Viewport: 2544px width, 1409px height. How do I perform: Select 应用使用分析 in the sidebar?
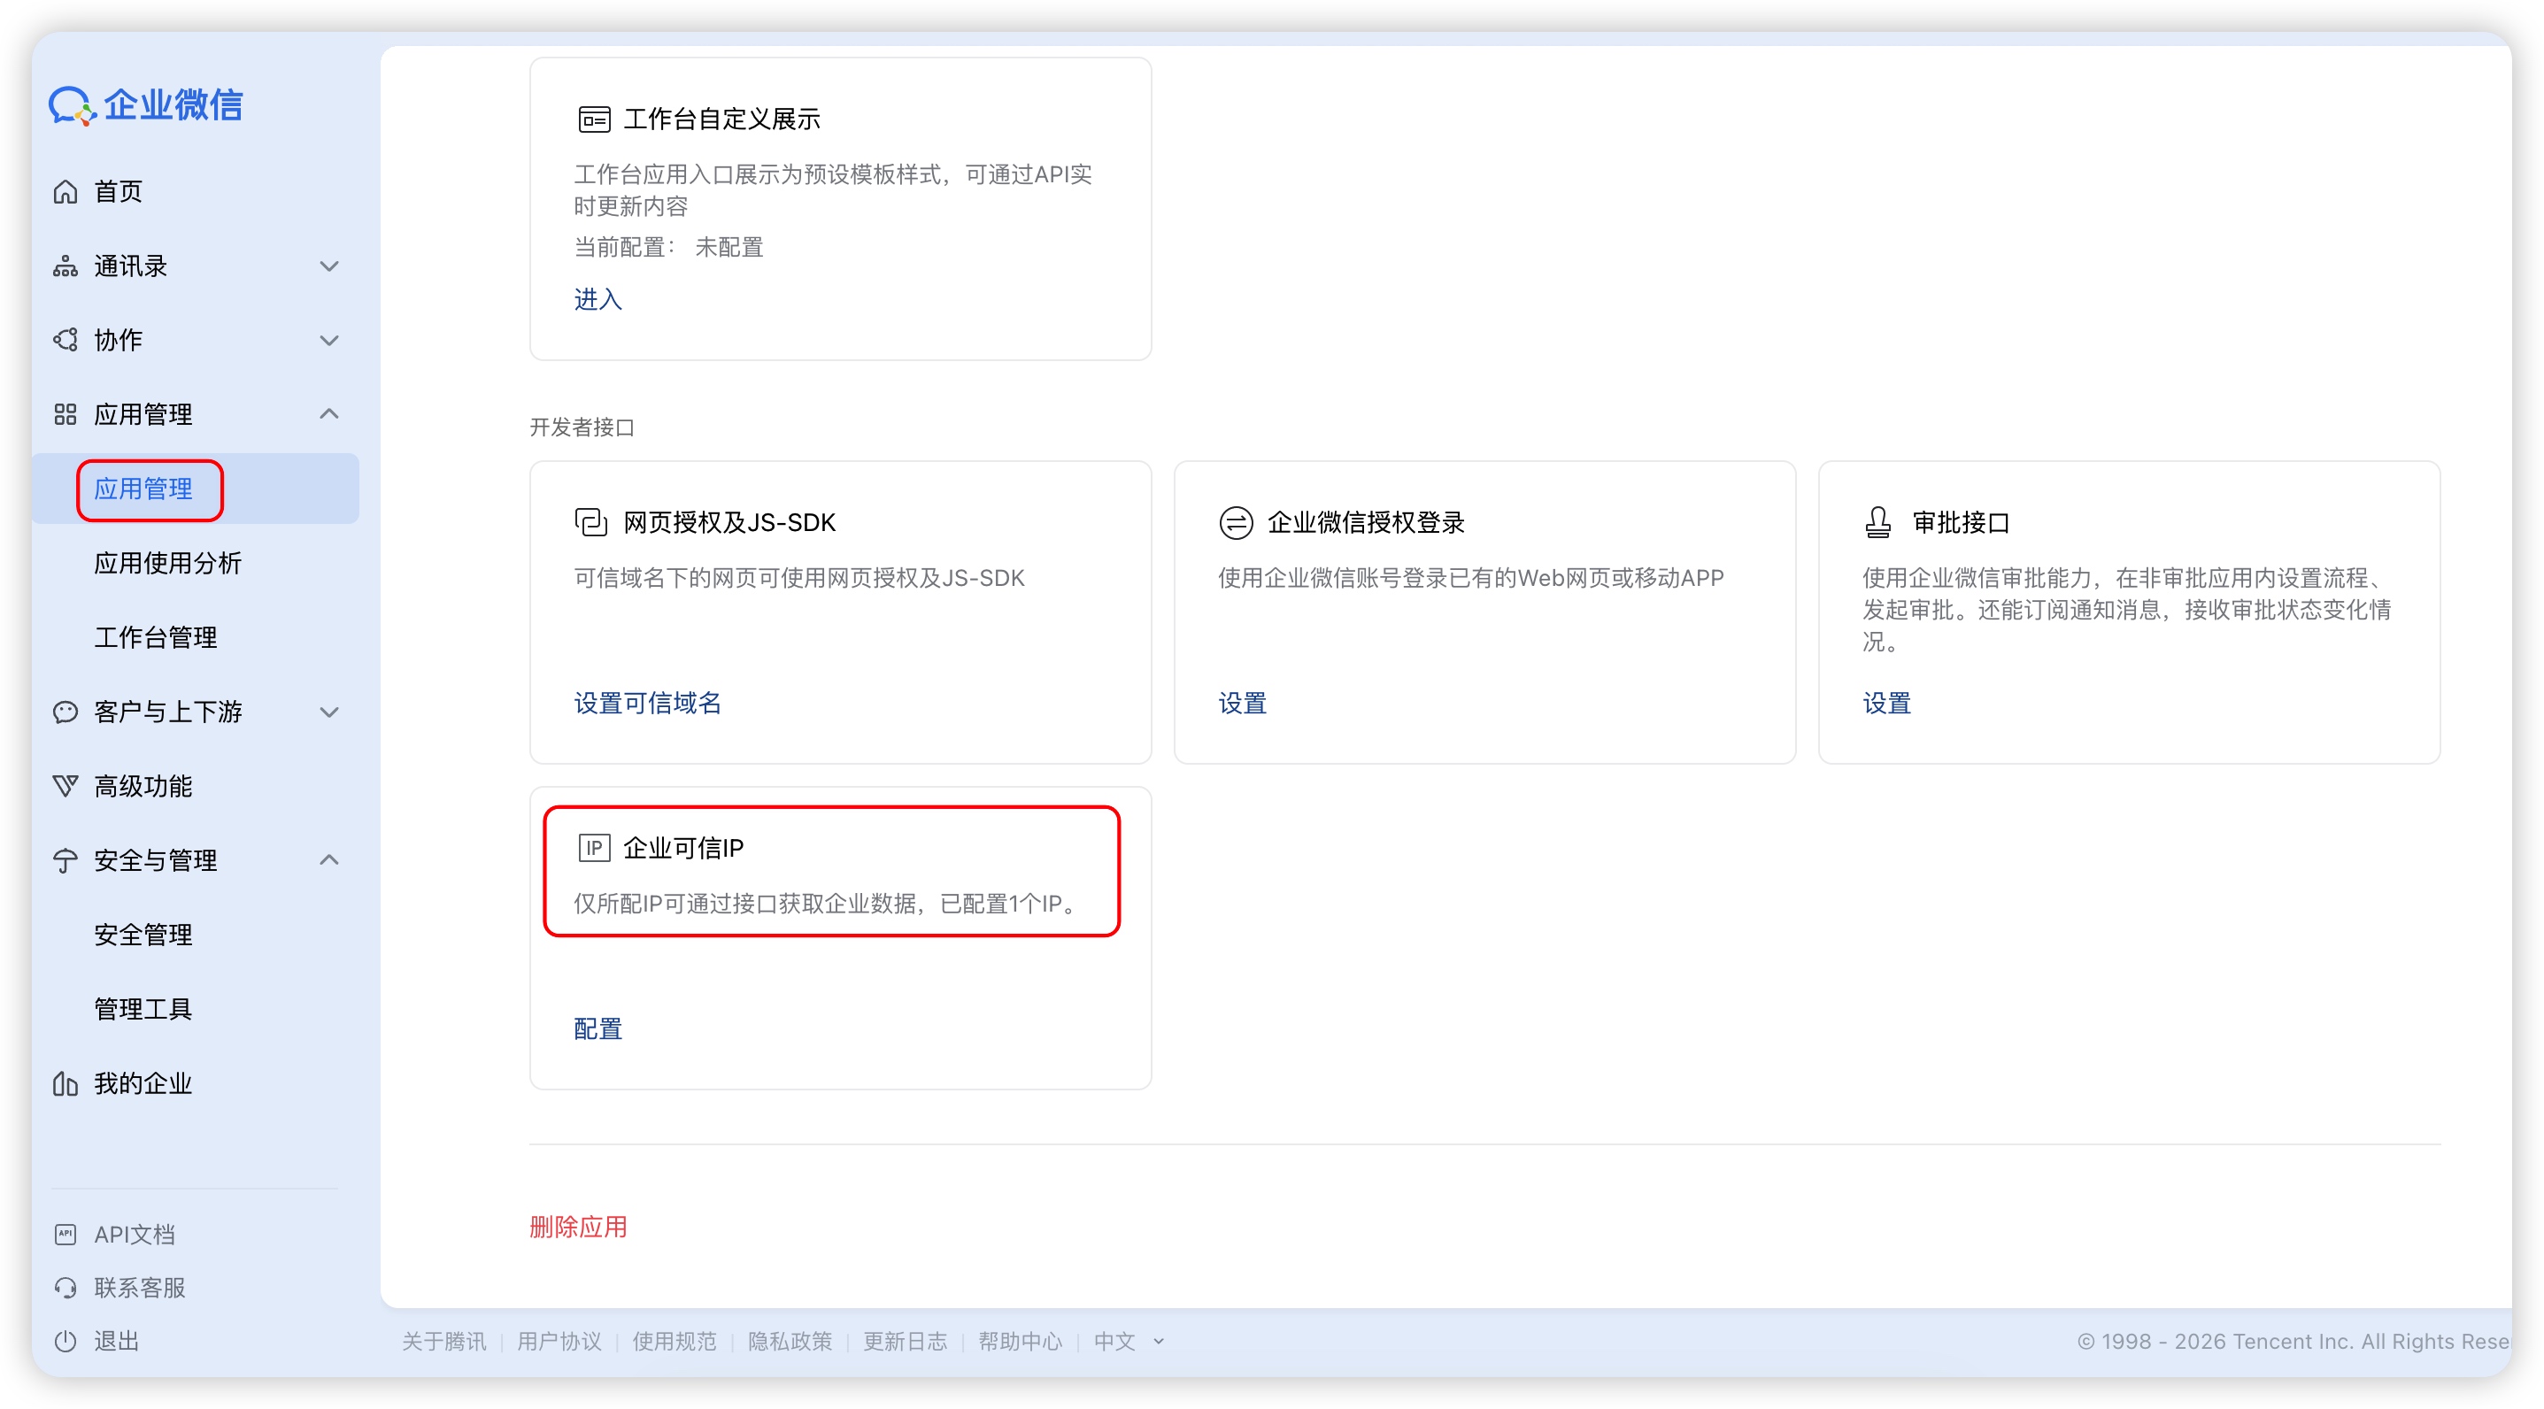[167, 563]
